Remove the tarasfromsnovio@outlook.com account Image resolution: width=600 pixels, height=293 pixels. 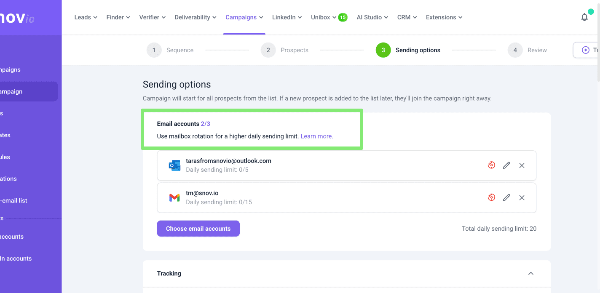(522, 165)
